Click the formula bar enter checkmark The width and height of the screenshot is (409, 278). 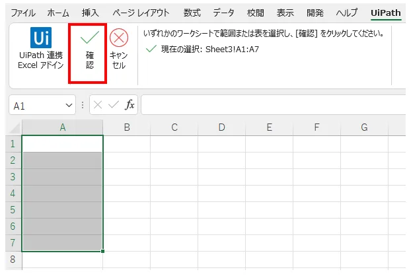tap(114, 105)
